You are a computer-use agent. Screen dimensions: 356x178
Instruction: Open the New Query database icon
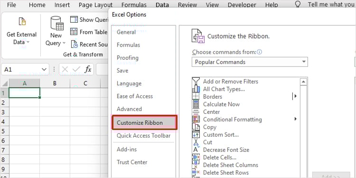pos(57,23)
